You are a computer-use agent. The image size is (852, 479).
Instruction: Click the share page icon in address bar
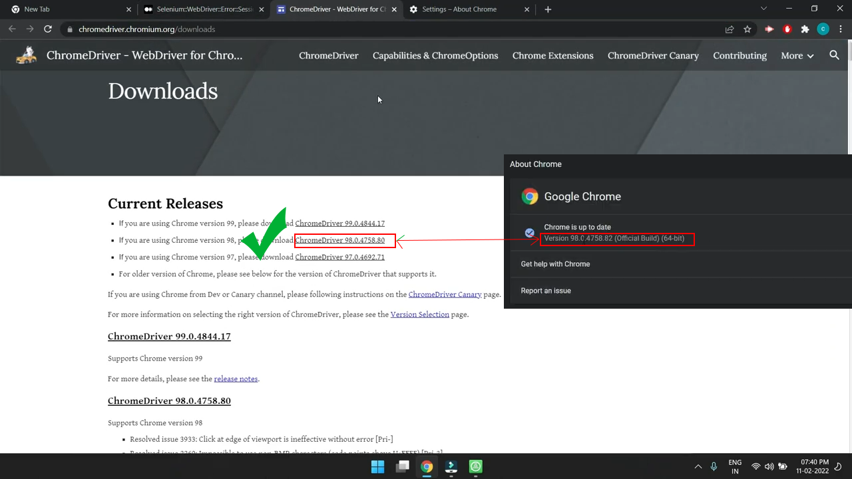tap(730, 29)
